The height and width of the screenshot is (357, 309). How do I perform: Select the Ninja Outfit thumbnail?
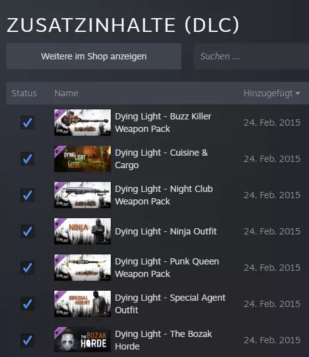point(83,231)
